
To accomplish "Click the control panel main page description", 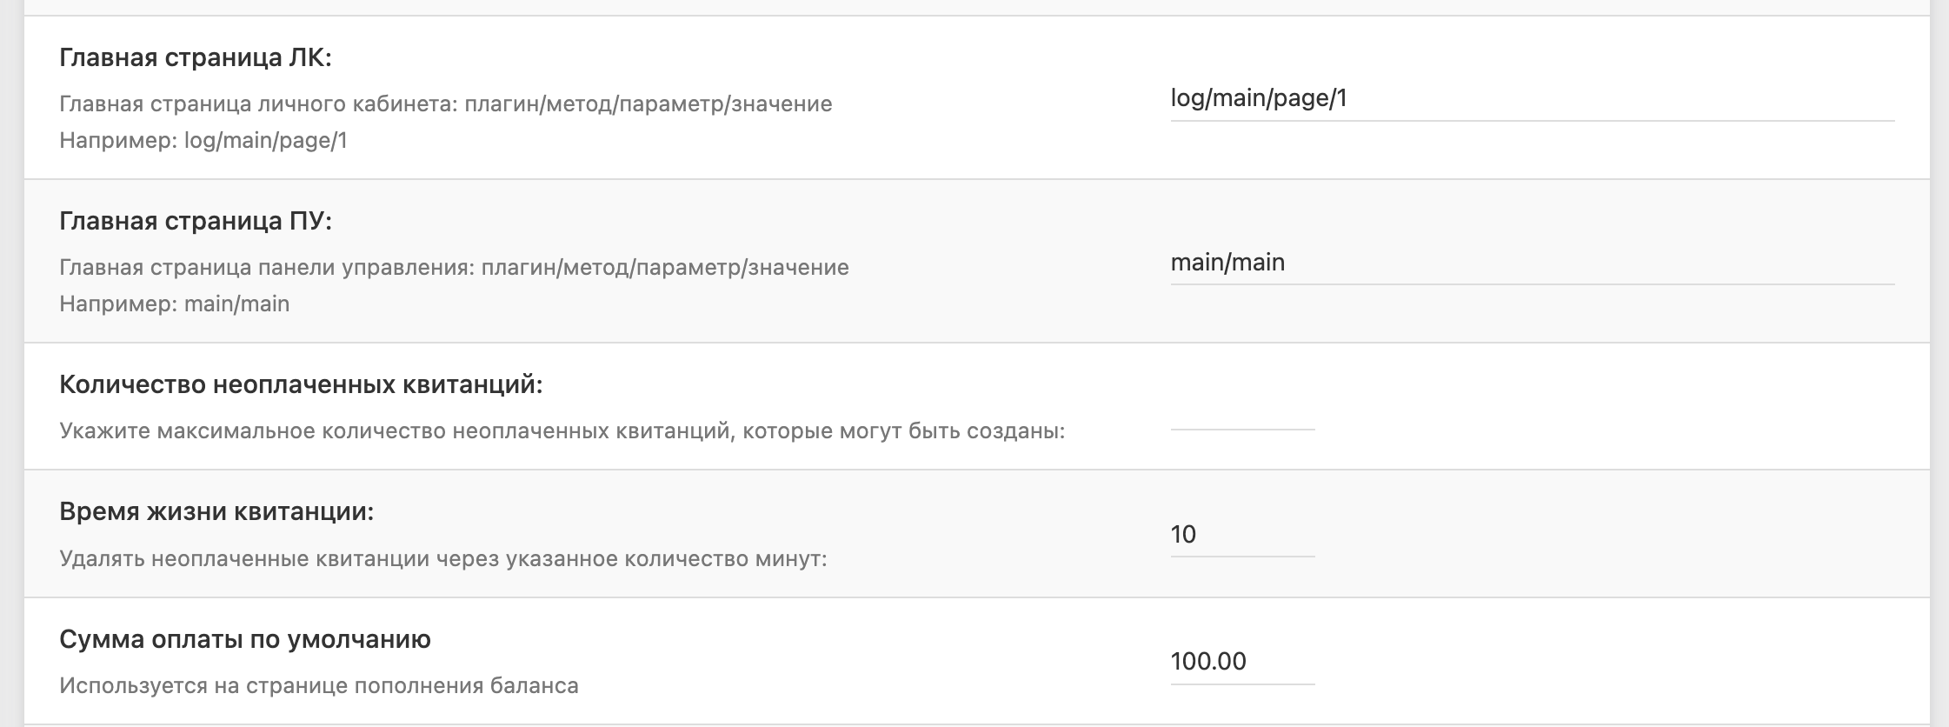I will tap(454, 268).
